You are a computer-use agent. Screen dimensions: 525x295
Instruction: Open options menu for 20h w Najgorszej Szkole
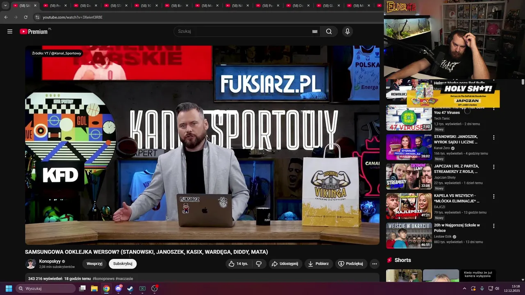coord(494,226)
